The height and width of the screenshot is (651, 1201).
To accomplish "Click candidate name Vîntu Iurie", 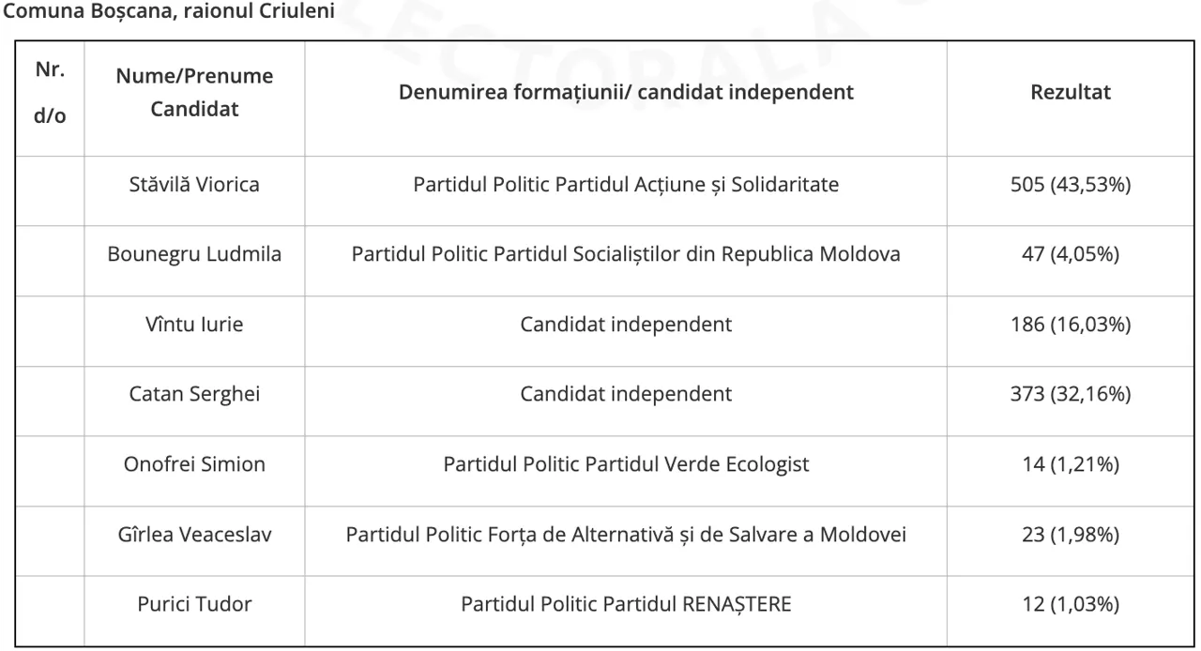I will pyautogui.click(x=194, y=325).
